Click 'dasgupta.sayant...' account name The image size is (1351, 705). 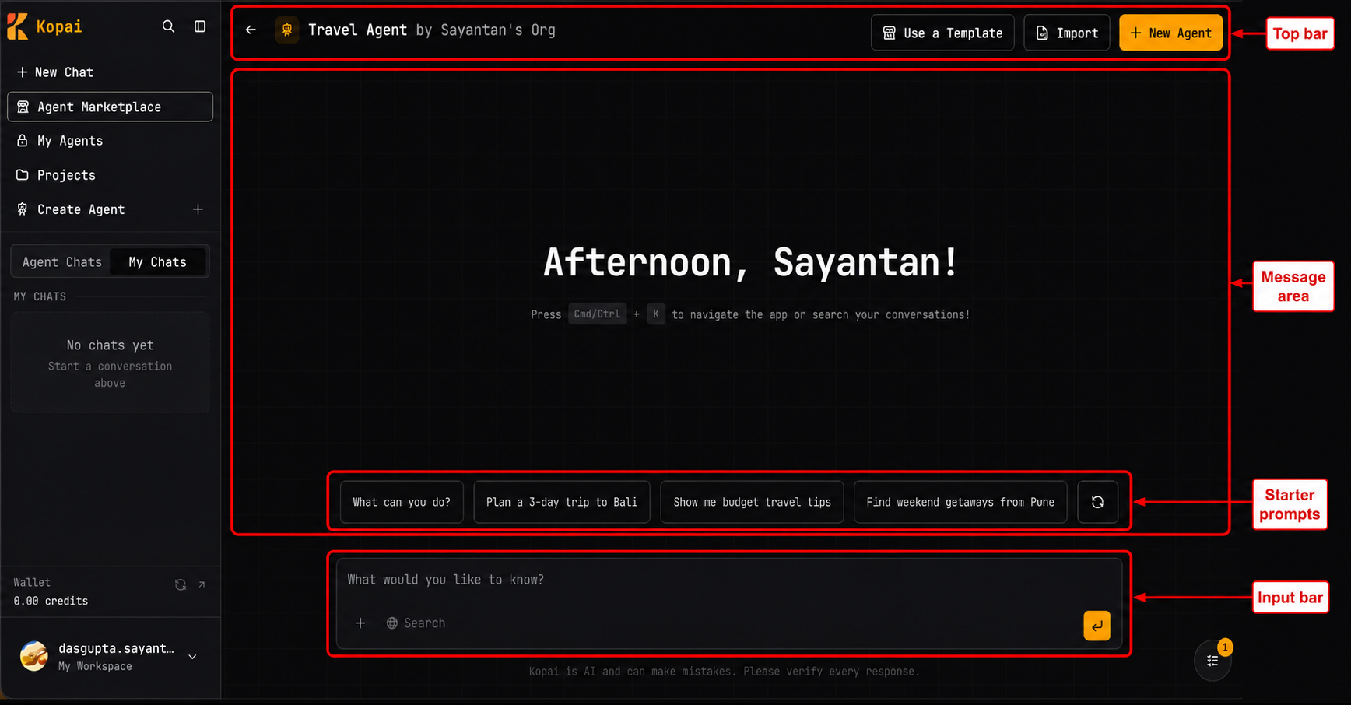tap(116, 648)
